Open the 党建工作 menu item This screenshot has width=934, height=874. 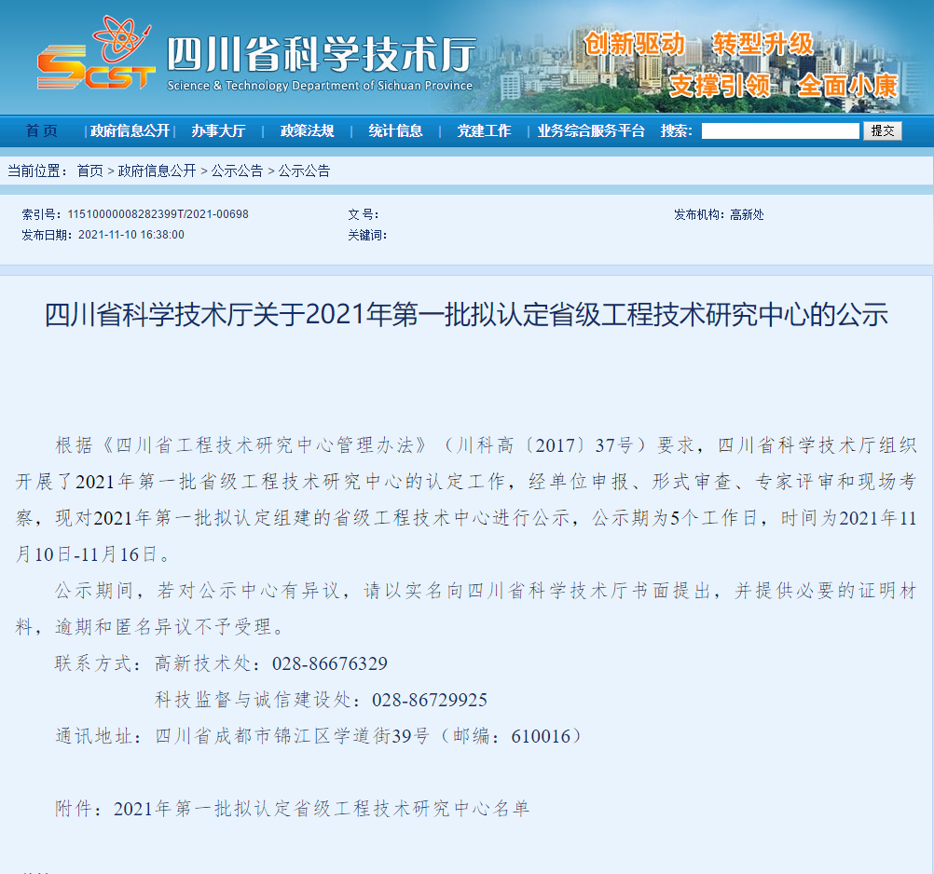pyautogui.click(x=484, y=130)
